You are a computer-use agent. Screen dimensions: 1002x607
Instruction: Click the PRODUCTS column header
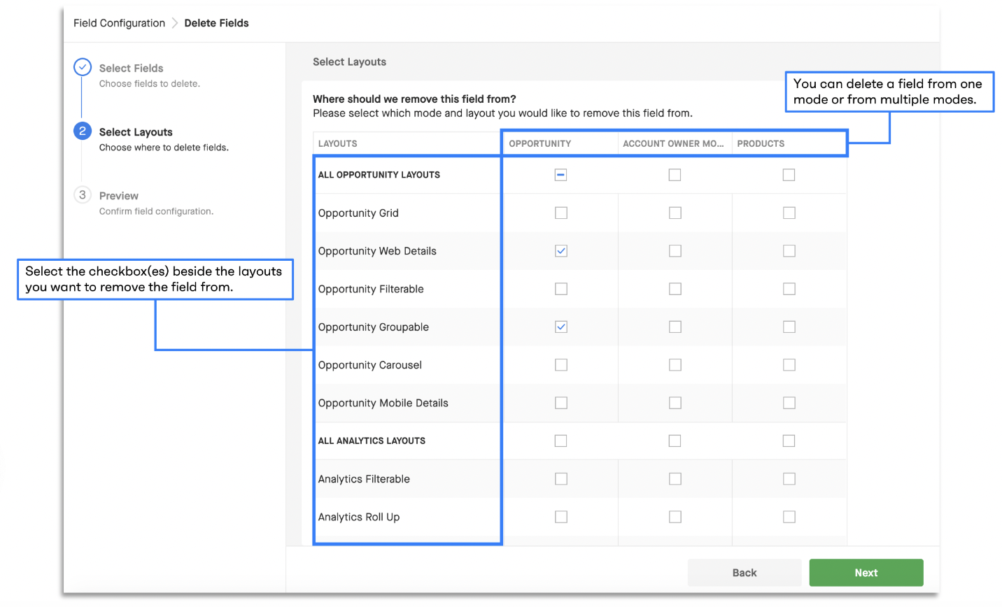tap(761, 143)
